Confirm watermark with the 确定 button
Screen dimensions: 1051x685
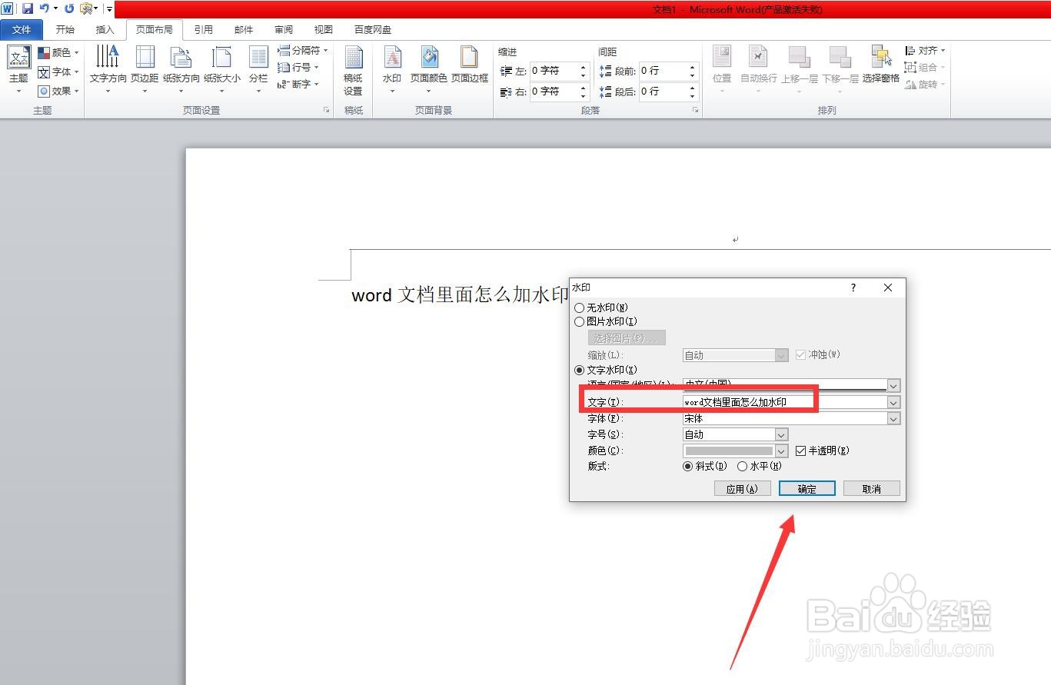pos(806,488)
